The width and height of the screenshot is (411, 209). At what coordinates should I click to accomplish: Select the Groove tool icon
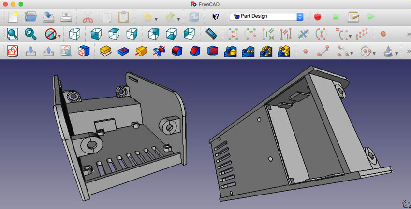coord(158,51)
